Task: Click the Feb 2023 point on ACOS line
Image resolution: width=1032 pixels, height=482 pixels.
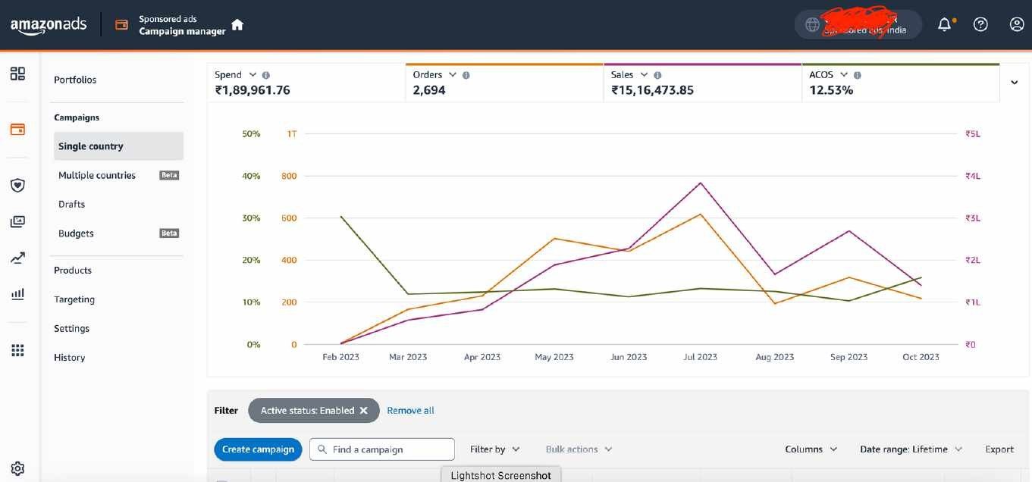Action: pos(341,217)
